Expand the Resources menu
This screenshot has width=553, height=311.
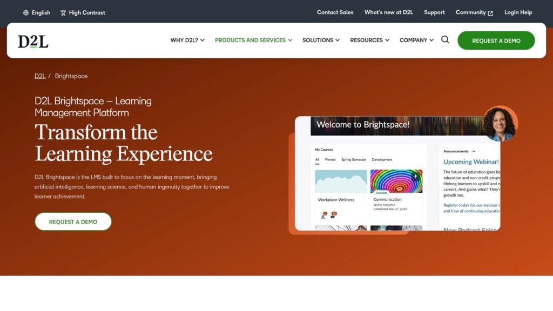click(369, 40)
